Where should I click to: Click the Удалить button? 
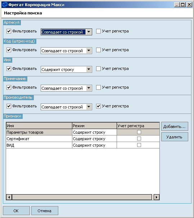click(x=175, y=137)
